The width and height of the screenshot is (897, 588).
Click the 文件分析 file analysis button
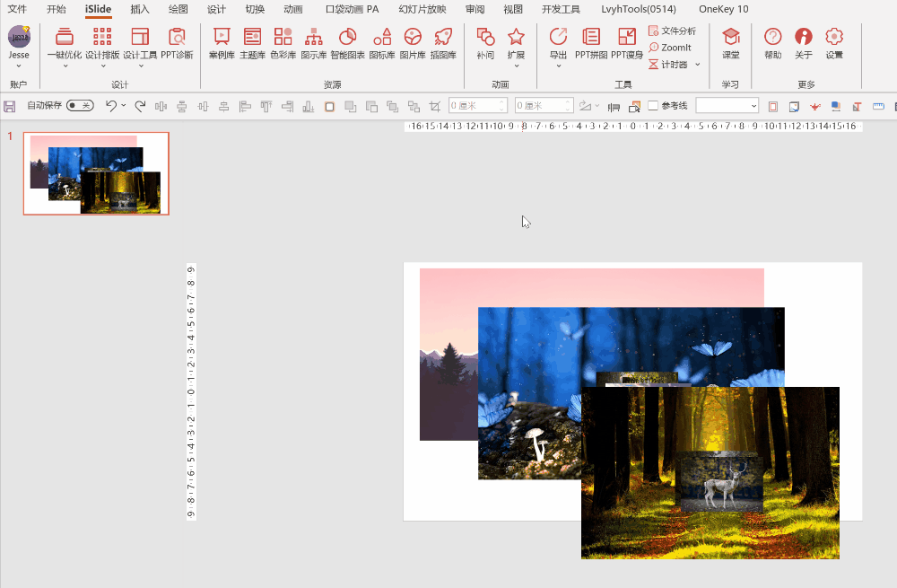(x=672, y=31)
